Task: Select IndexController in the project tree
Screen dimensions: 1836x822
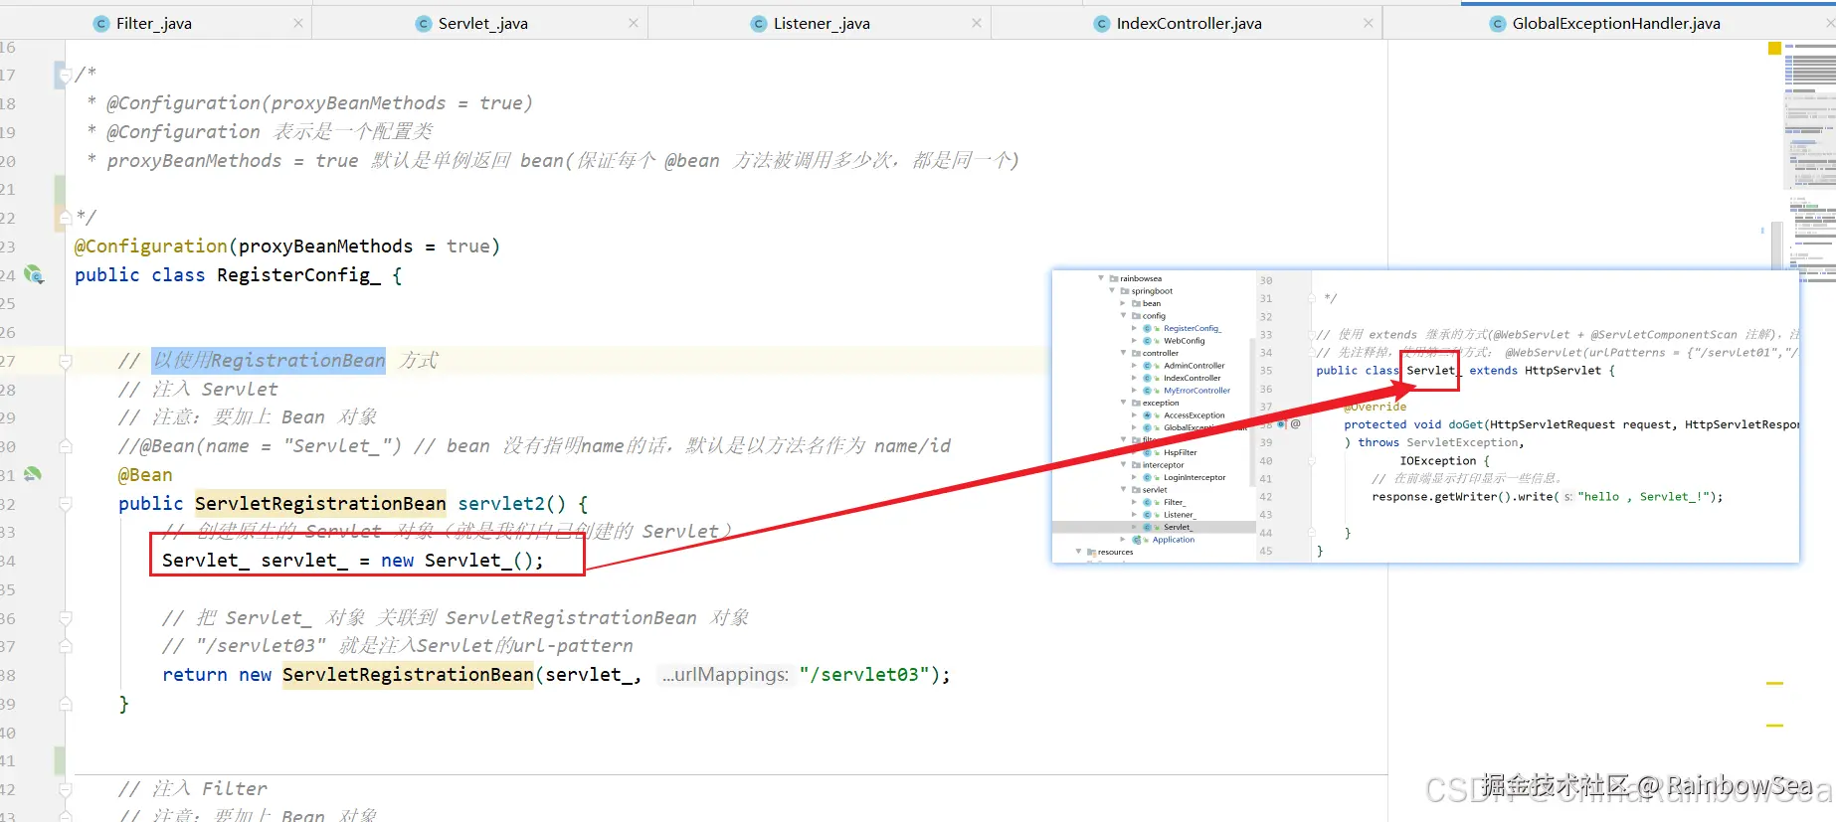Action: (x=1192, y=378)
